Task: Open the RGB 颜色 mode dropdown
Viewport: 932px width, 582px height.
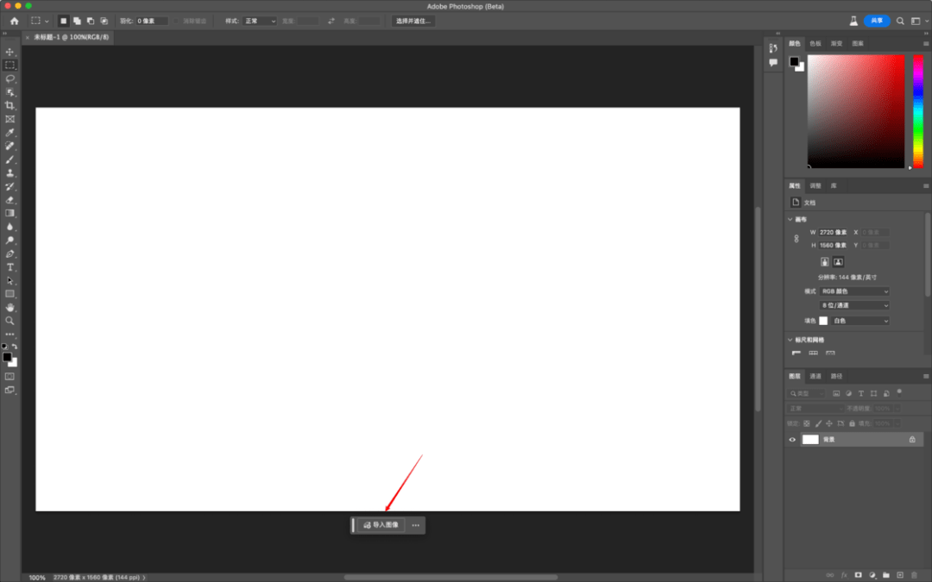Action: pos(854,291)
